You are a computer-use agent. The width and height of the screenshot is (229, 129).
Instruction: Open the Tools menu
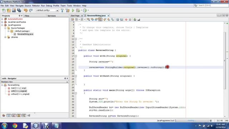pyautogui.click(x=69, y=6)
